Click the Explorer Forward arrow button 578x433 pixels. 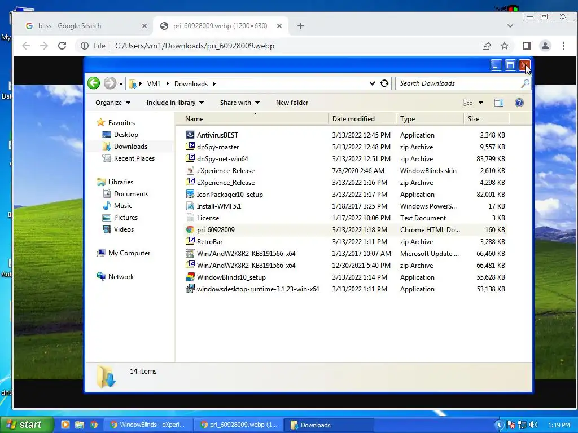110,83
